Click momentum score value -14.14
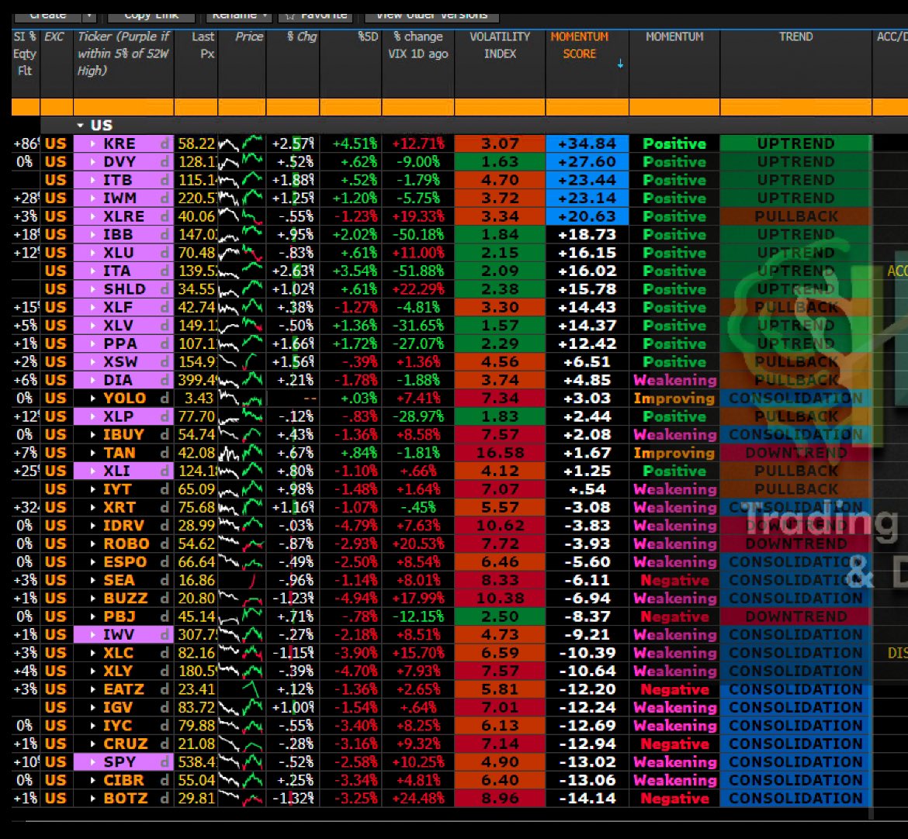 tap(587, 798)
